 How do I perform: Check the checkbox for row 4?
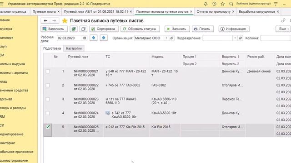[48, 113]
